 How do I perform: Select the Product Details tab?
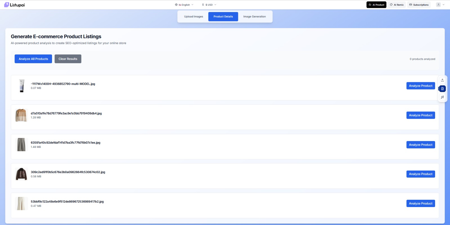point(223,17)
